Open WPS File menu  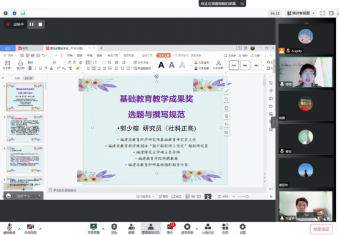click(x=10, y=56)
